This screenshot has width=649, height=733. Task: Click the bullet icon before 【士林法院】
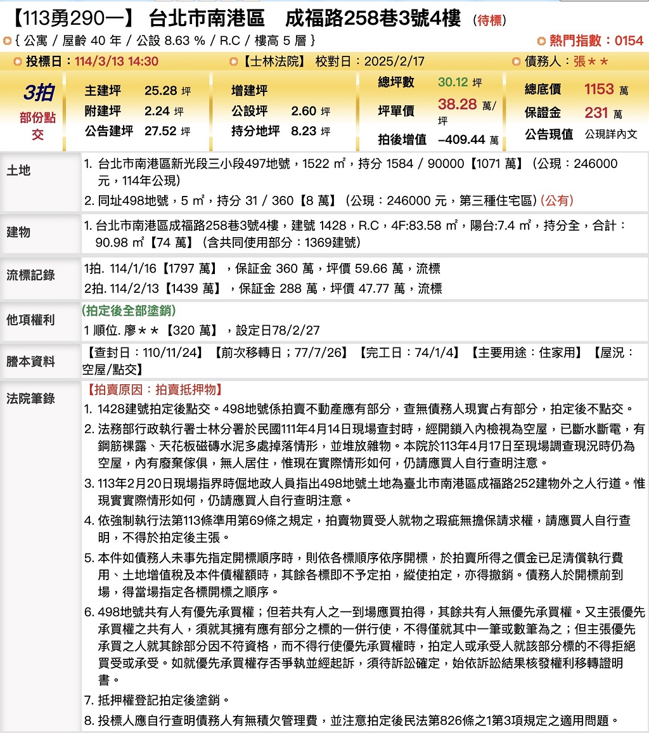(234, 62)
